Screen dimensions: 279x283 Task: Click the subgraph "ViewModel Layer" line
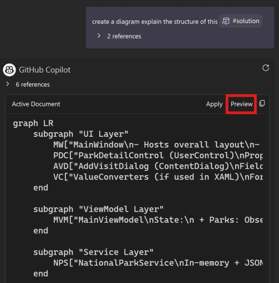pos(98,209)
